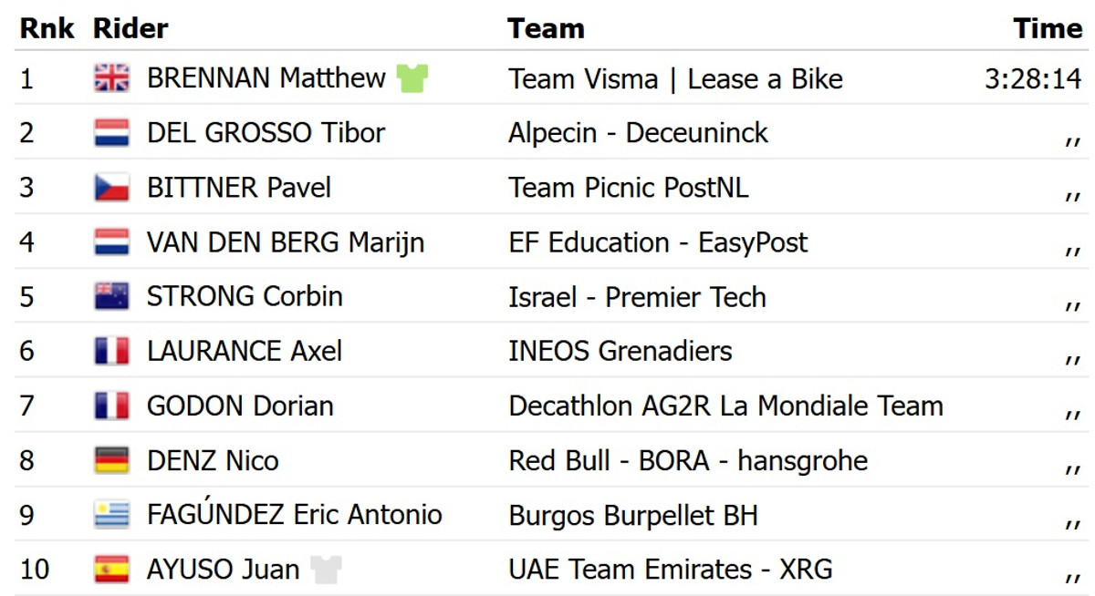Click the Spanish flag beside Ayuso
Image resolution: width=1095 pixels, height=596 pixels.
click(x=112, y=570)
